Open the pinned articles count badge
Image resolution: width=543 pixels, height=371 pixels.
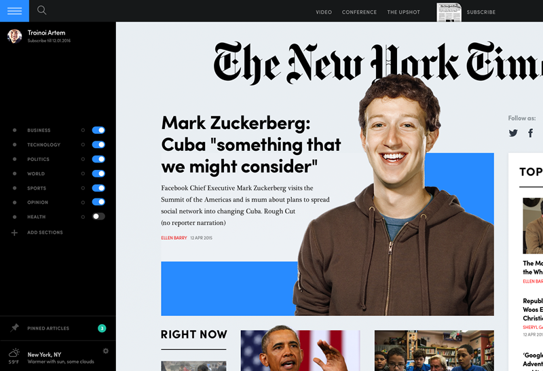[x=102, y=328]
